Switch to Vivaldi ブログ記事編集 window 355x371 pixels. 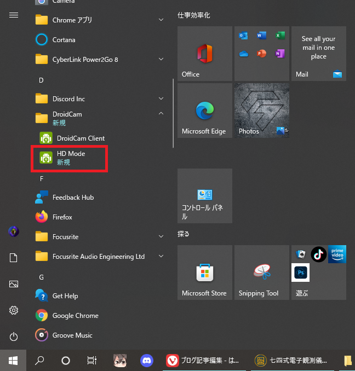(x=204, y=361)
